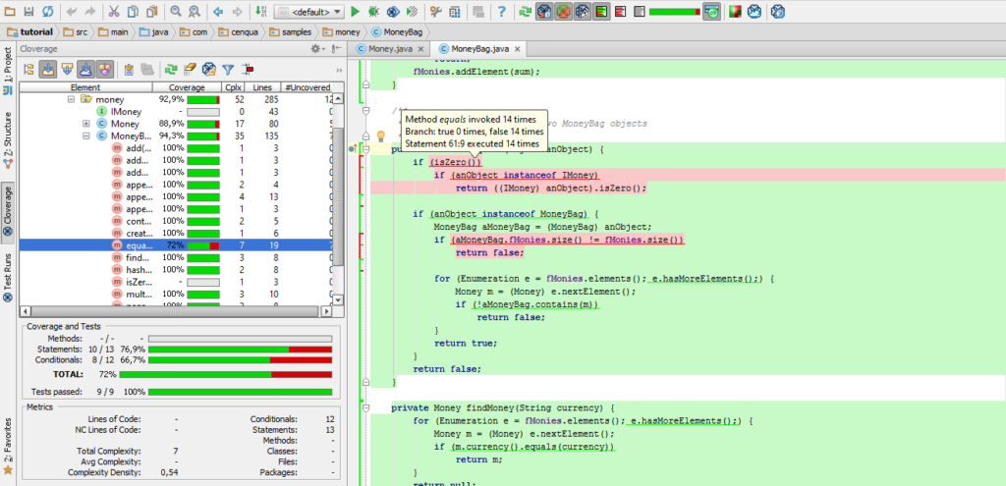The width and height of the screenshot is (1006, 486).
Task: Click the filter funnel icon in Cloverage panel
Action: click(228, 69)
